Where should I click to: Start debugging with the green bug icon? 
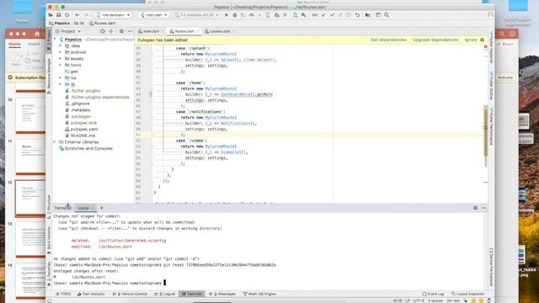235,15
